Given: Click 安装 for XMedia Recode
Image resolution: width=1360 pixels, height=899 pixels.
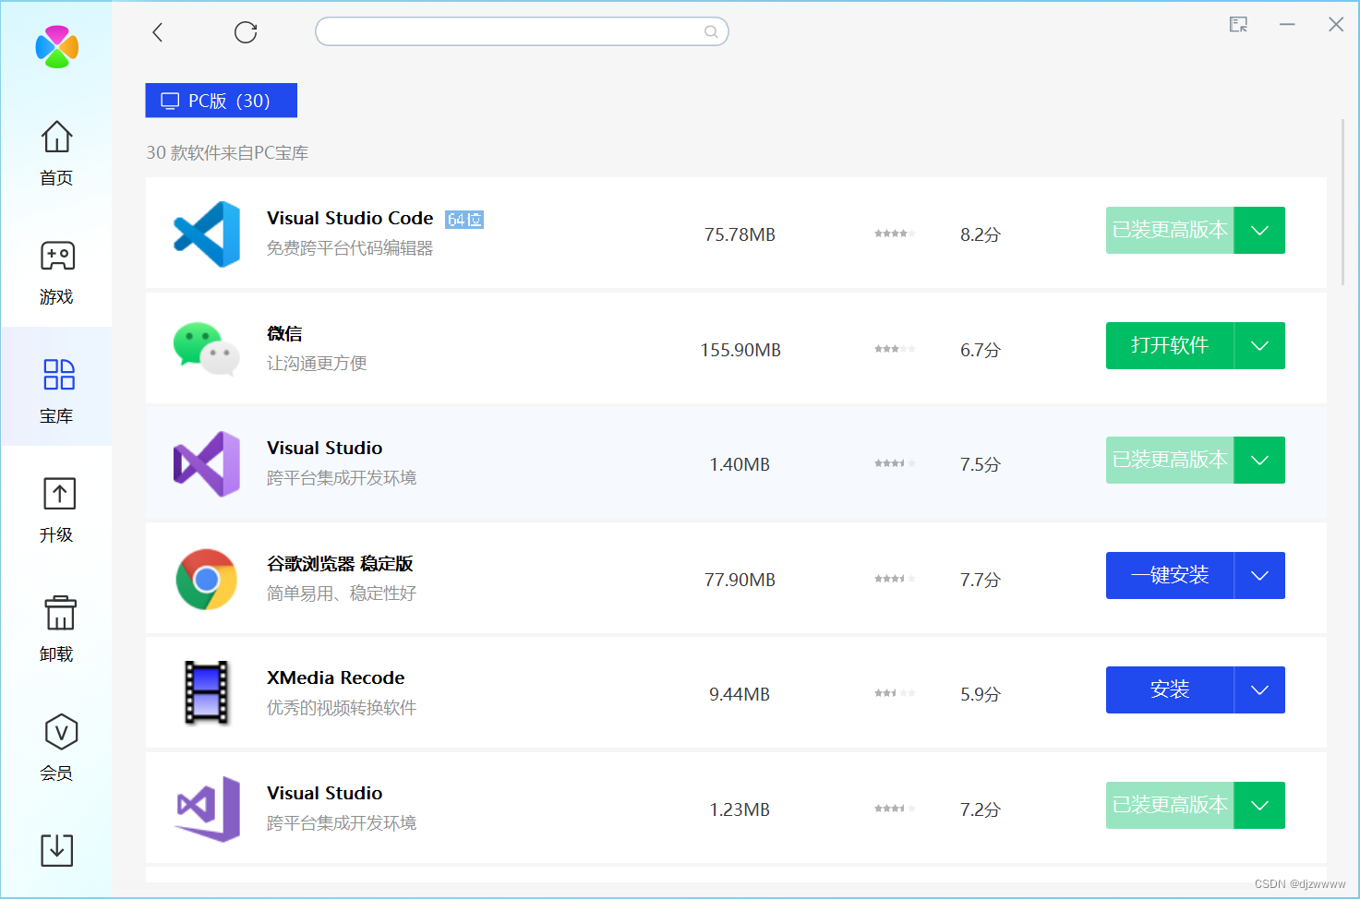Looking at the screenshot, I should (x=1170, y=690).
